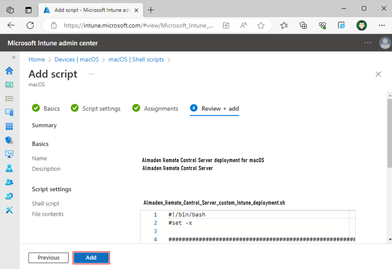This screenshot has height=269, width=392.
Task: Go to Devices | macOS breadcrumb
Action: [x=76, y=60]
